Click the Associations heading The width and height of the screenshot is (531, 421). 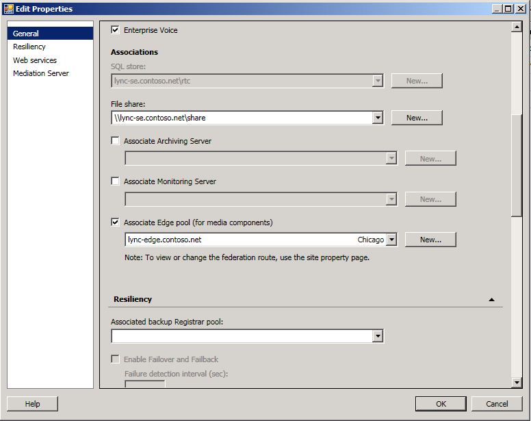(134, 52)
